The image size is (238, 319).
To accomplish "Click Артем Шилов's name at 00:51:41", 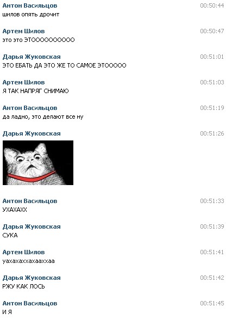I will 23,252.
